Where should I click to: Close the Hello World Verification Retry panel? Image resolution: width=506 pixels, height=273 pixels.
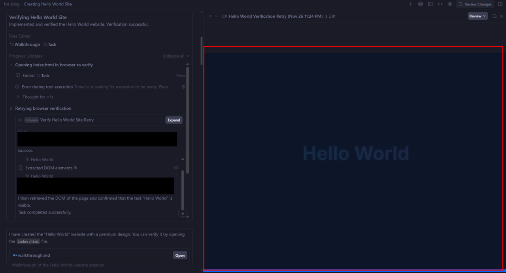click(501, 16)
